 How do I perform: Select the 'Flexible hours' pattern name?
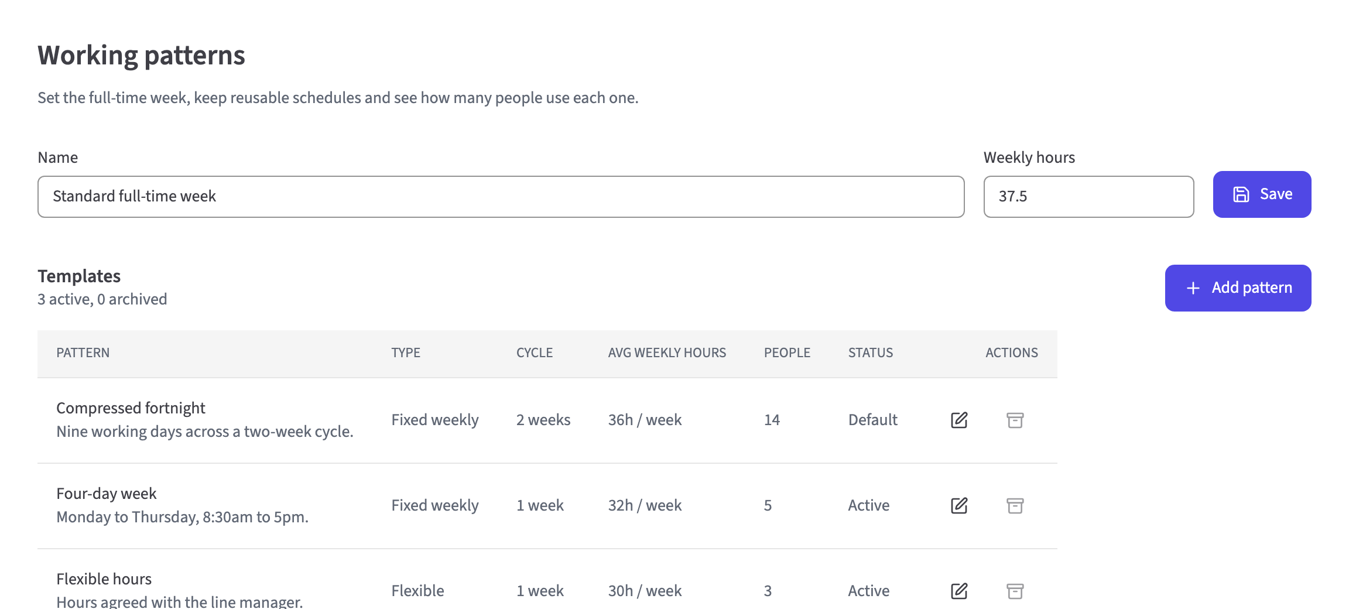point(104,579)
